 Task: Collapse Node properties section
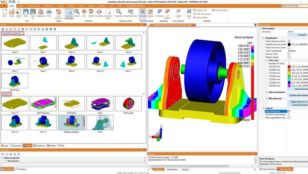(x=2, y=158)
